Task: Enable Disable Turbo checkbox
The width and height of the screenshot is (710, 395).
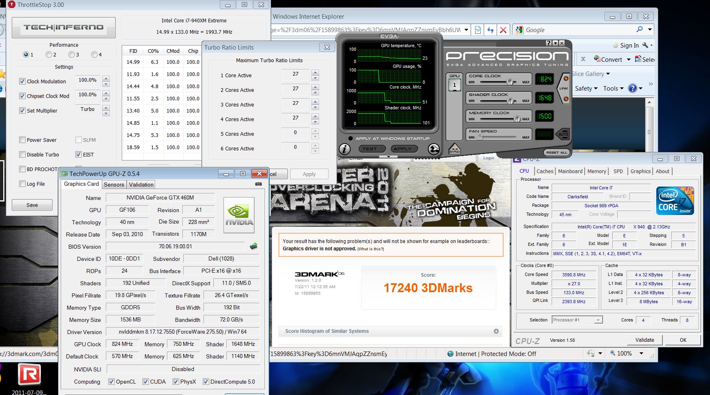Action: (x=22, y=154)
